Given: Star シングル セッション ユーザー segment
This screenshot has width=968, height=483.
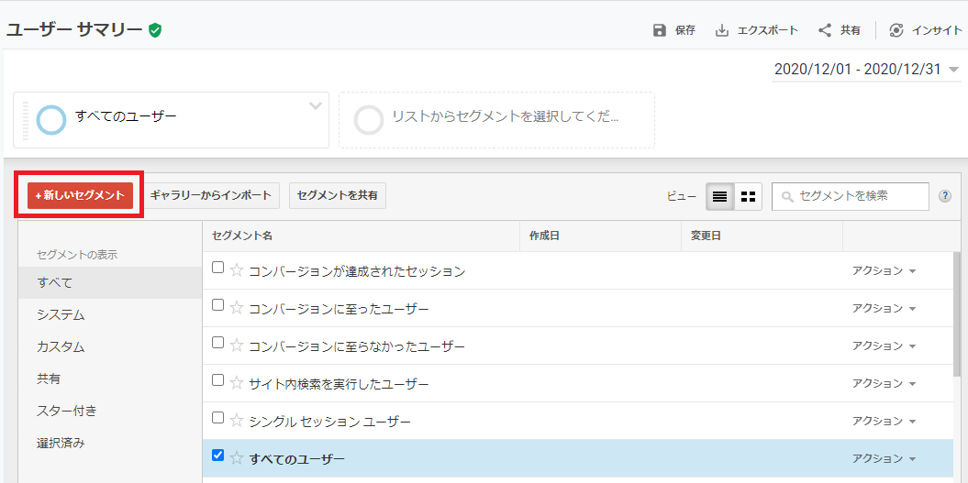Looking at the screenshot, I should 237,422.
